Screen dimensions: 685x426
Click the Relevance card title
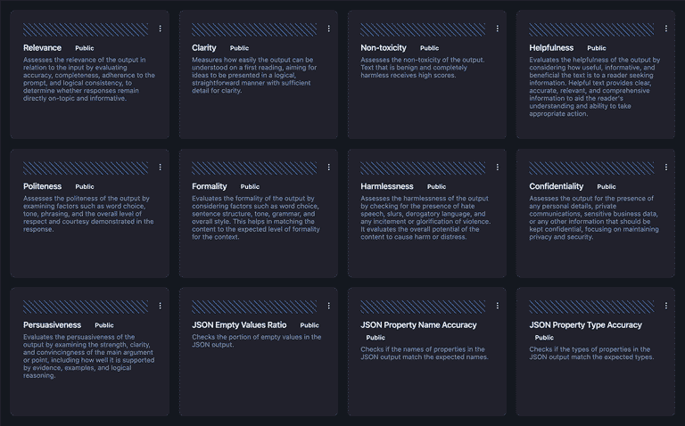(x=42, y=48)
